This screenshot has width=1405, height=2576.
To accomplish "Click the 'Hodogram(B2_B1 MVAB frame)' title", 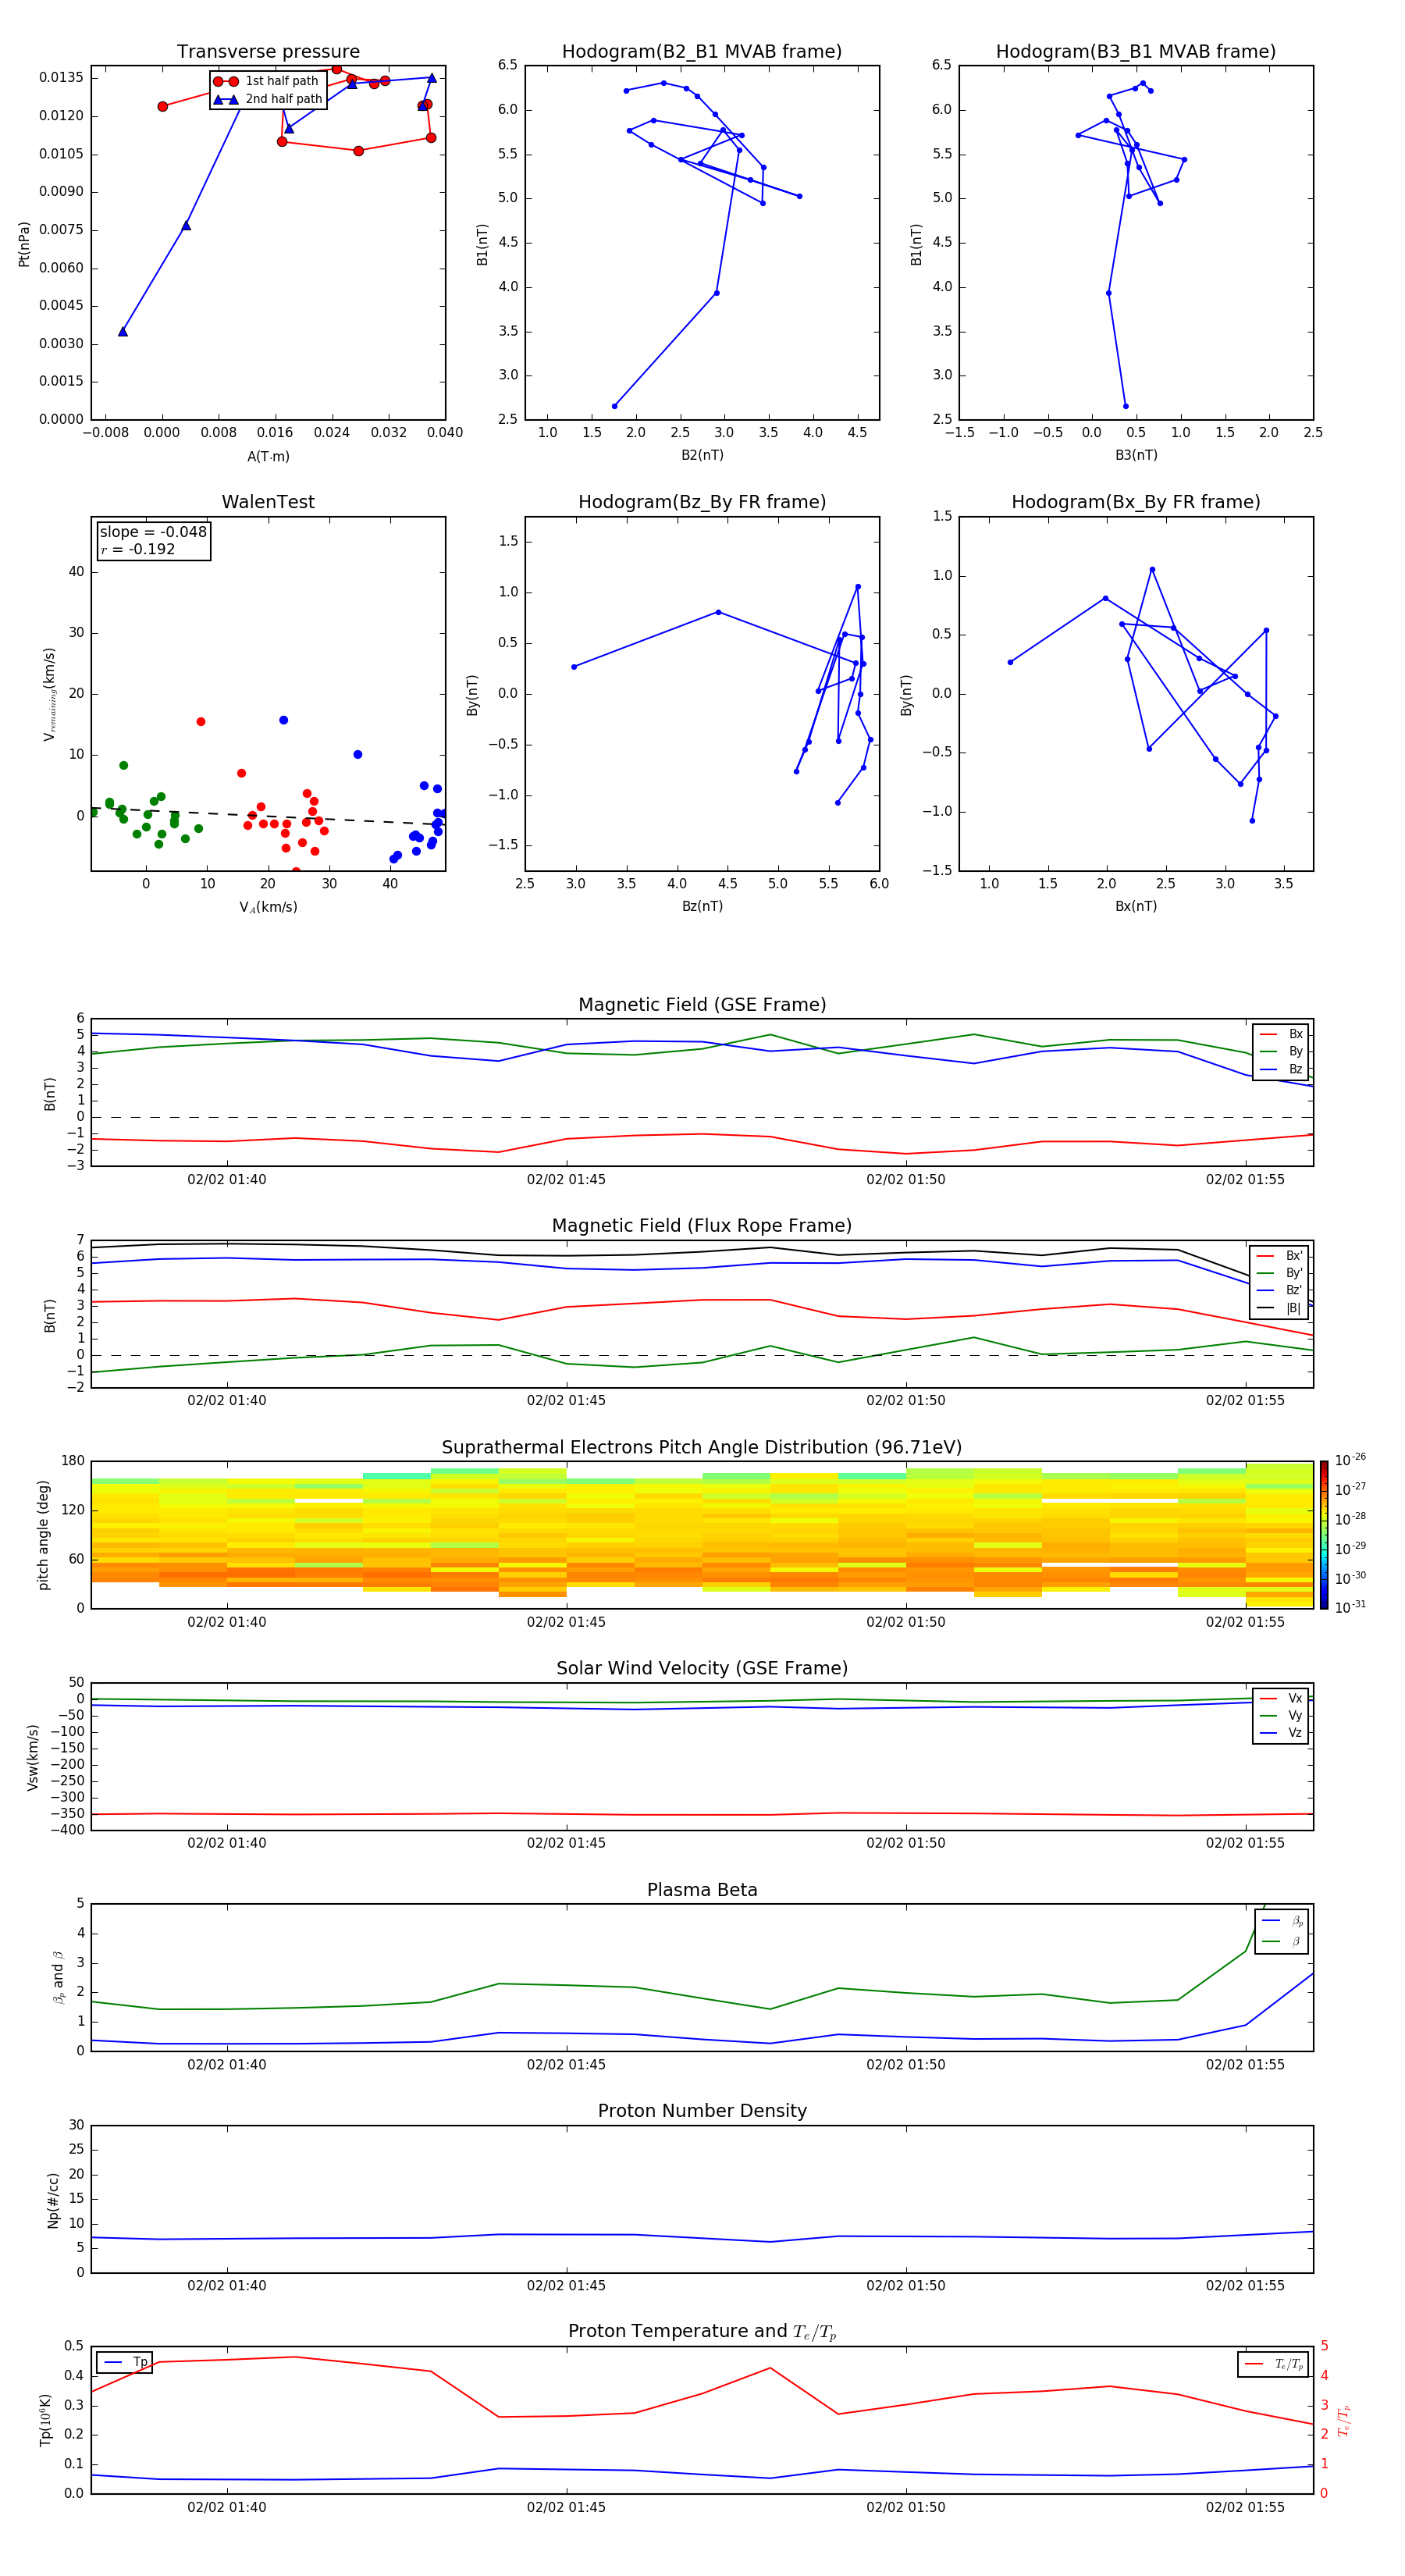I will tap(702, 52).
